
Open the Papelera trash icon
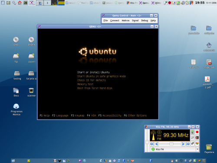[x=209, y=148]
